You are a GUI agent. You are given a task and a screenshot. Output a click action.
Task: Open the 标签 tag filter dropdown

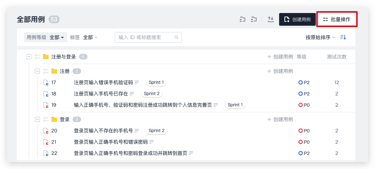pyautogui.click(x=90, y=37)
